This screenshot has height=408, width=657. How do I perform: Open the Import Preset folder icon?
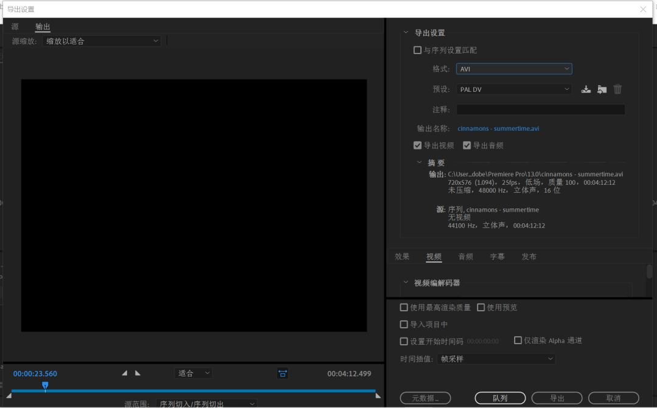[x=602, y=89]
